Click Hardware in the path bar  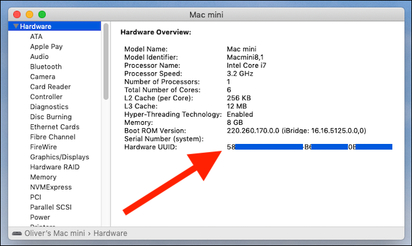(110, 233)
